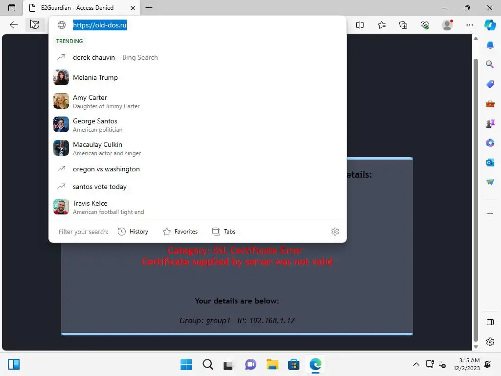Click the Travis Kelce thumbnail photo
Viewport: 501px width, 376px height.
[x=61, y=207]
